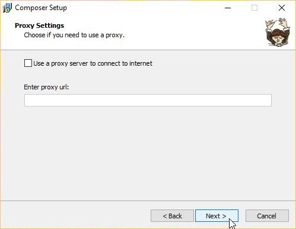
Task: Click the greyed-out maximize window button
Action: click(254, 8)
